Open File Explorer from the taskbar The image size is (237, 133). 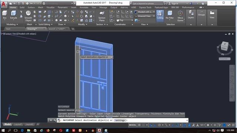(x=29, y=130)
